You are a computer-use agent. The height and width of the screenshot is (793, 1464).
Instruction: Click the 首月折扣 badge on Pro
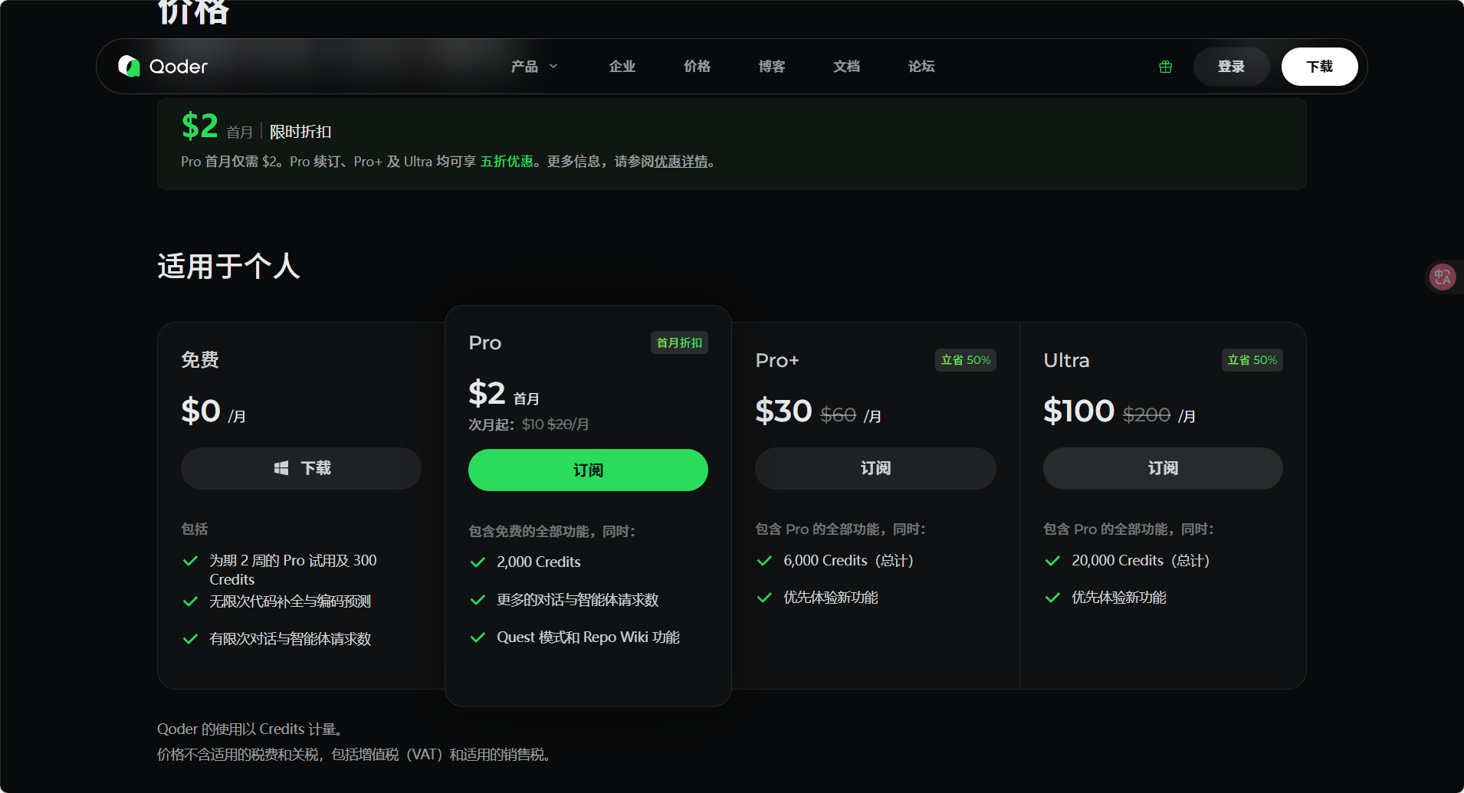[679, 342]
